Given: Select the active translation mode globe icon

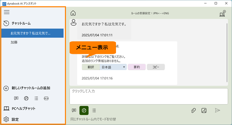Looking at the screenshot, I should tap(84, 110).
